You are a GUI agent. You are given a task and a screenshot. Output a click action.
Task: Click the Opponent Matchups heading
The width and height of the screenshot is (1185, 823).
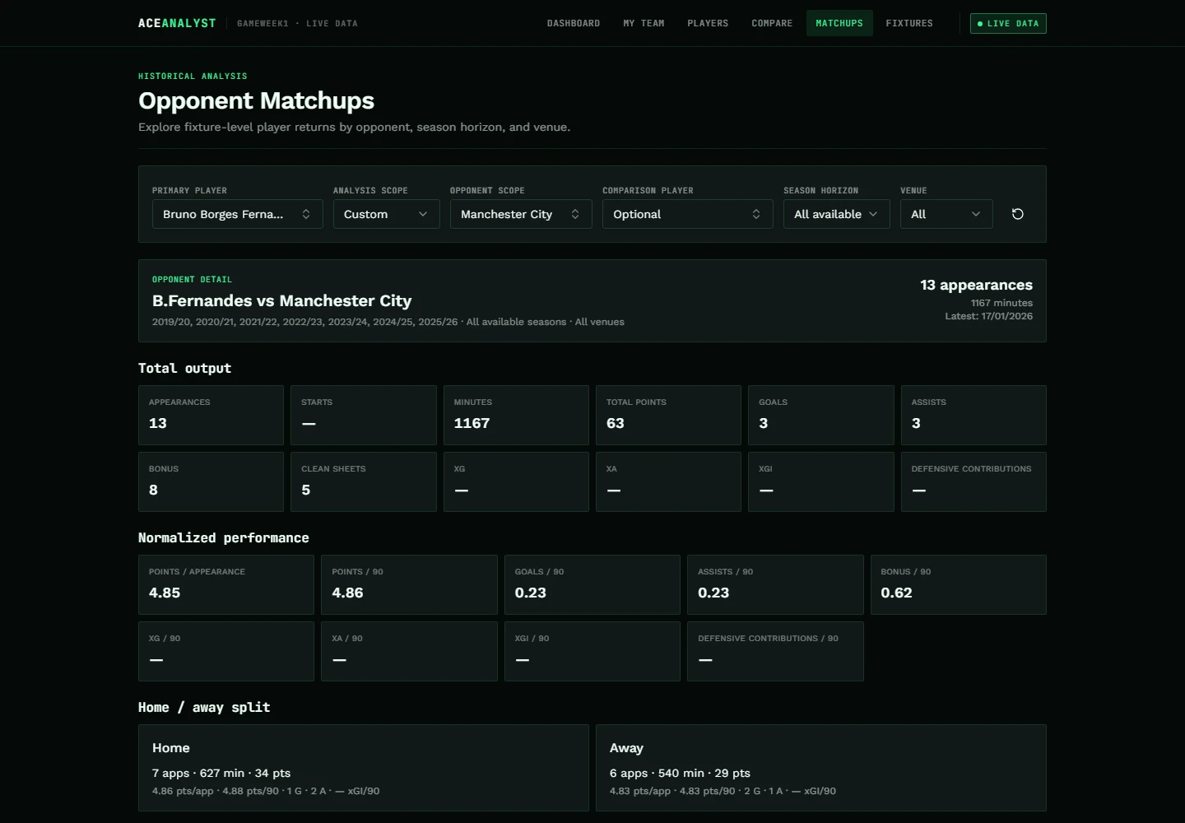256,100
